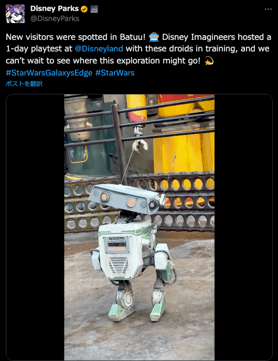
Task: Click ポストを翻訳 to translate the post
Action: point(24,83)
